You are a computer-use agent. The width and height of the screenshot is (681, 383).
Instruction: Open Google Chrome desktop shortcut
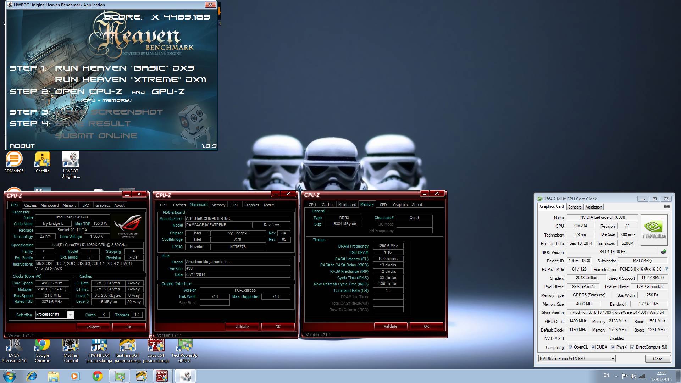[x=42, y=351]
